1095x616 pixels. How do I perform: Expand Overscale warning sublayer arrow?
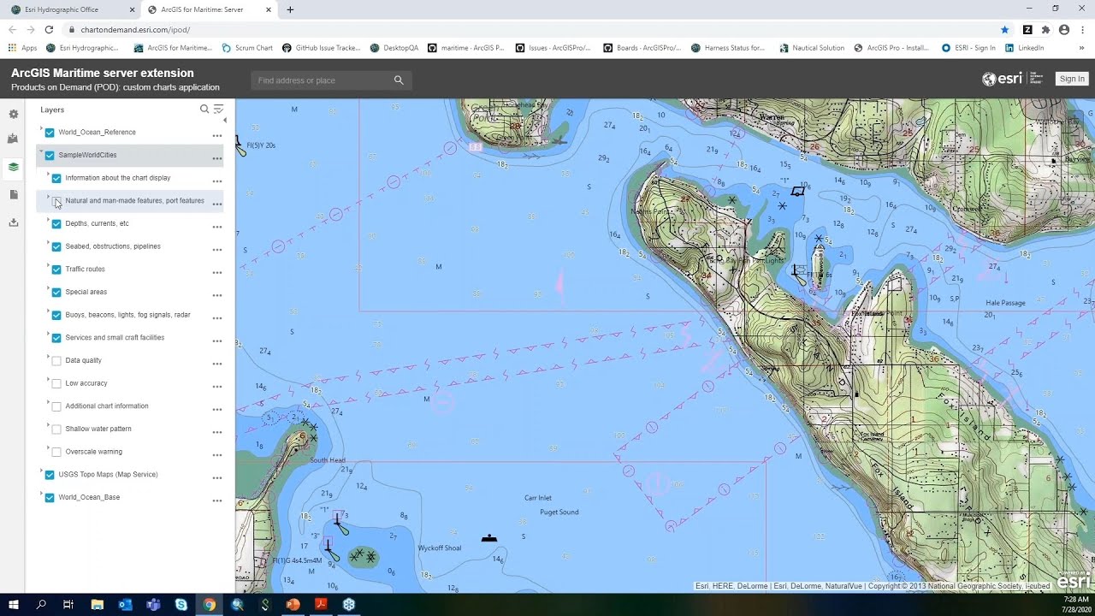click(x=48, y=447)
